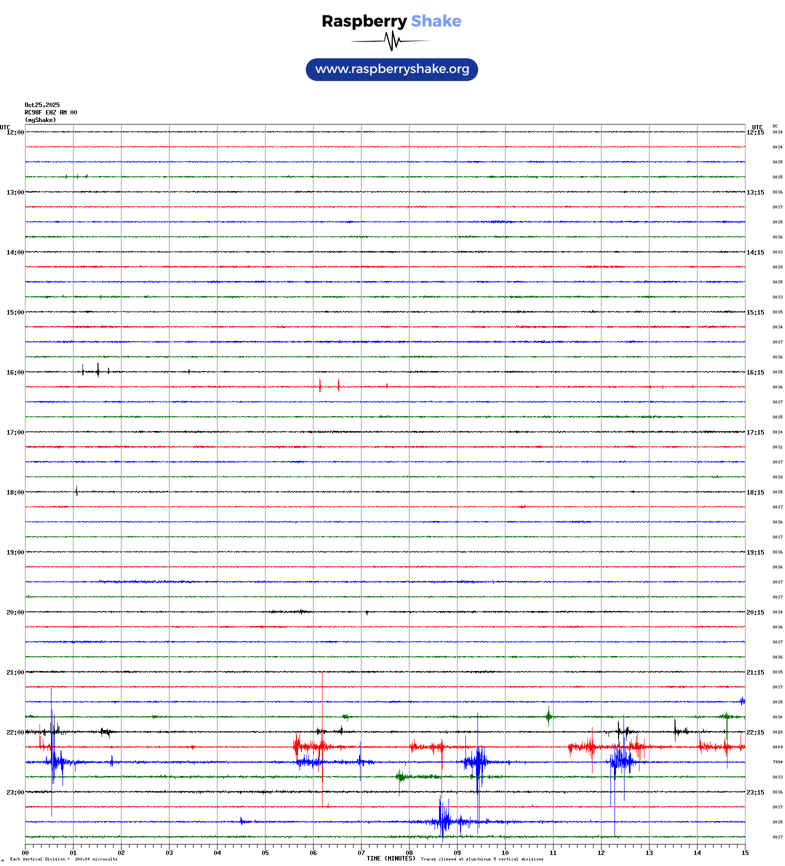This screenshot has height=866, width=785.
Task: Click the Oct25,2025 date label
Action: pyautogui.click(x=42, y=105)
